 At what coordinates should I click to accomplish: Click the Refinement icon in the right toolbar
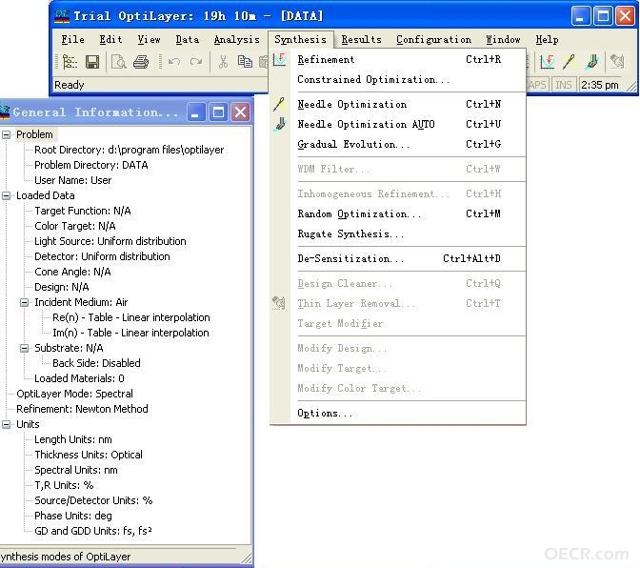click(x=548, y=62)
